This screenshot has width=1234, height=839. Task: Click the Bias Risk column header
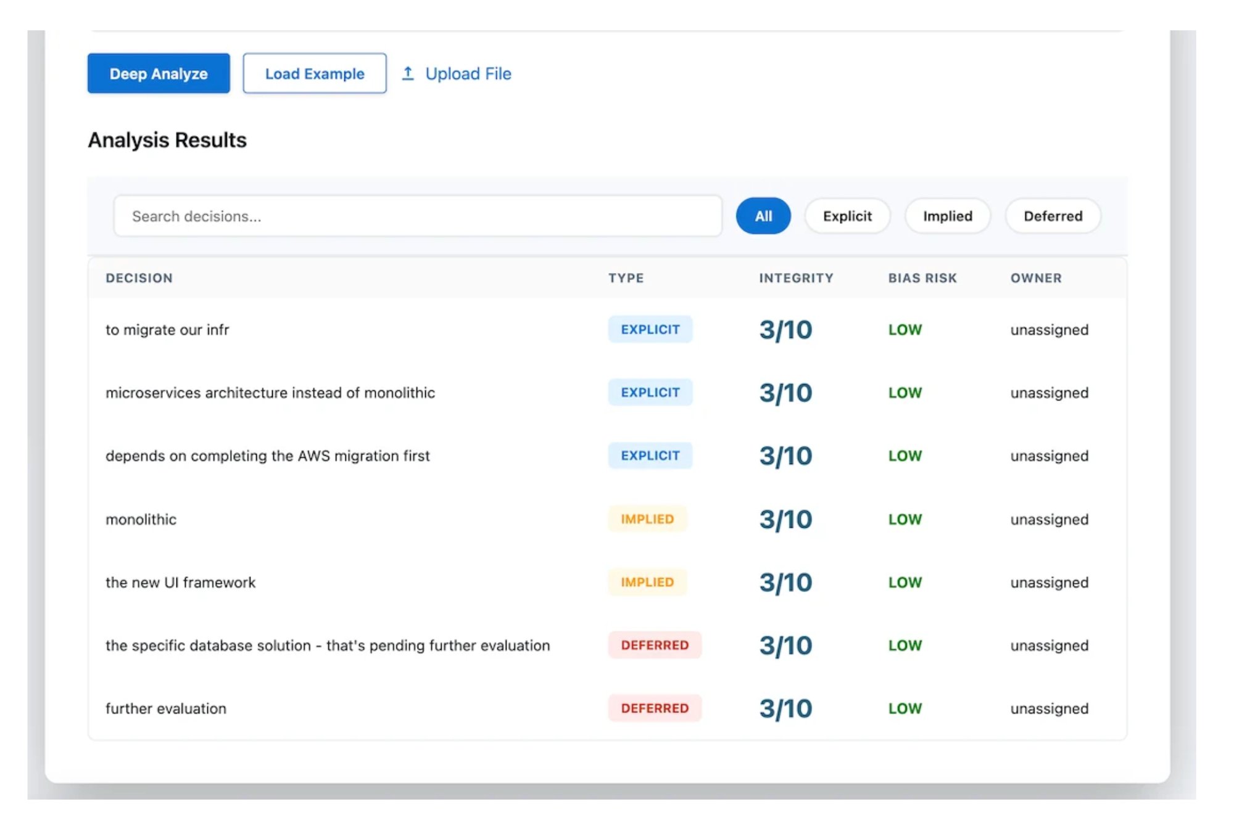click(x=922, y=278)
